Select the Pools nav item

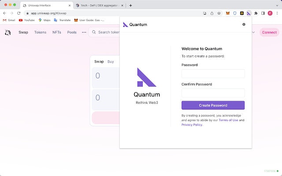pyautogui.click(x=72, y=32)
